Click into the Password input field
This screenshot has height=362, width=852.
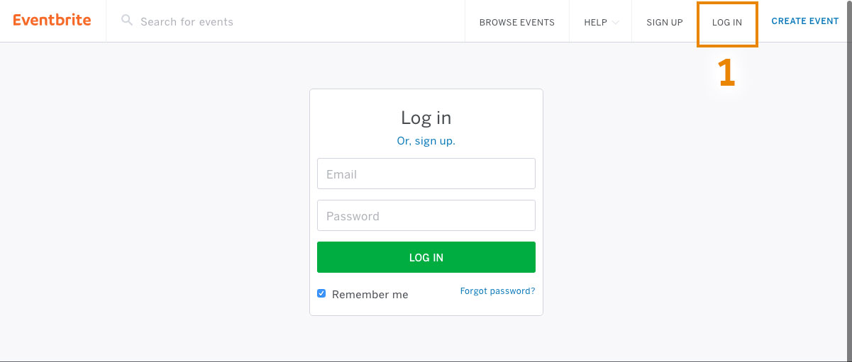click(426, 215)
